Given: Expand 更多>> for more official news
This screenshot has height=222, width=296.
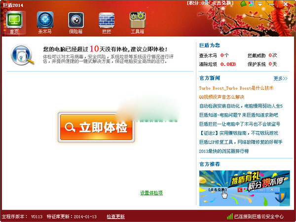Looking at the screenshot, I should click(280, 78).
